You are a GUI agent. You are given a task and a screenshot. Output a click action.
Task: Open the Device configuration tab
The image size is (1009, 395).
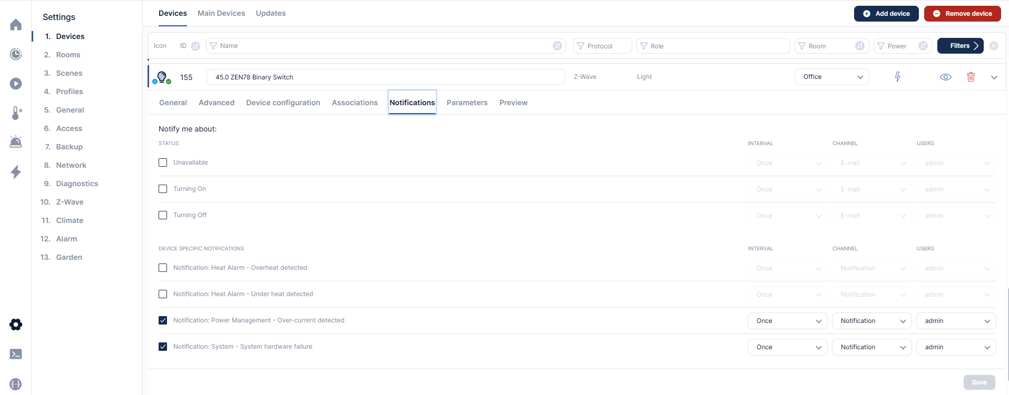(283, 103)
